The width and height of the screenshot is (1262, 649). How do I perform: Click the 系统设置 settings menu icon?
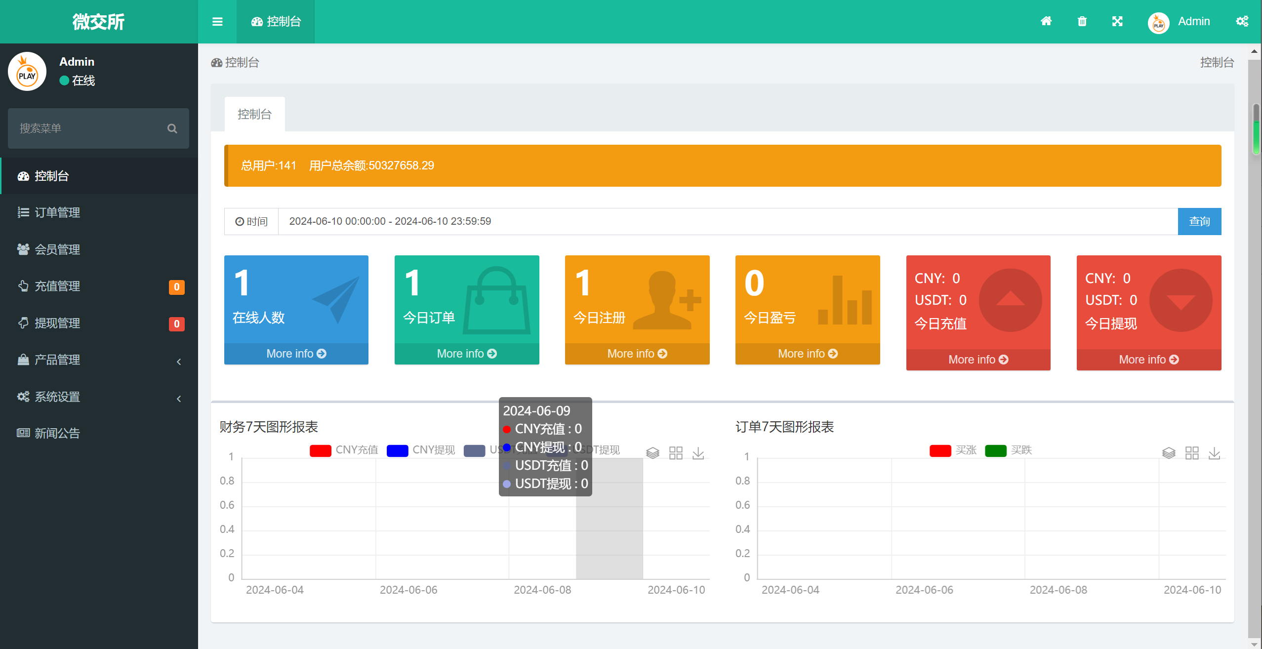[x=22, y=396]
